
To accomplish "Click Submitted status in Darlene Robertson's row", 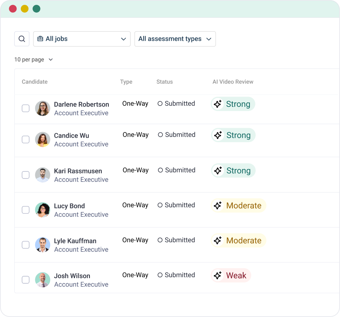I will pyautogui.click(x=176, y=104).
